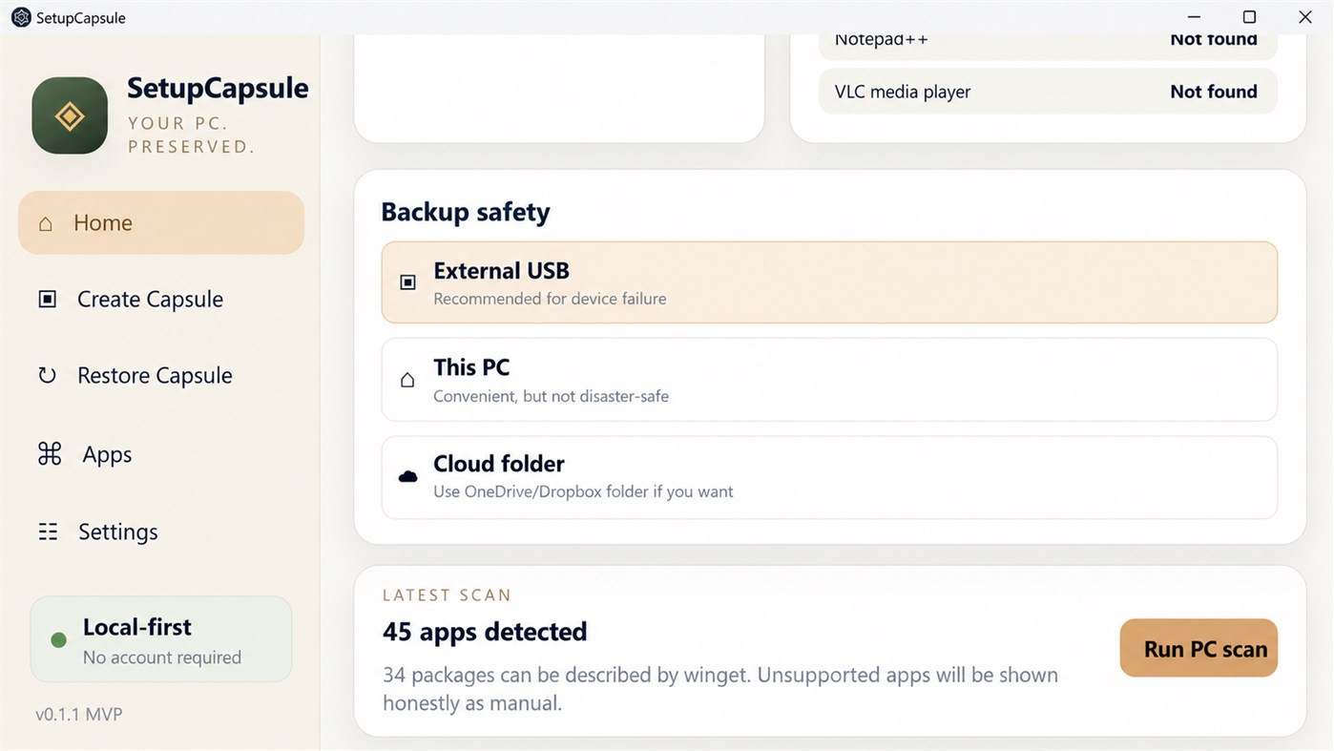The image size is (1334, 751).
Task: Click the This PC house icon
Action: [407, 380]
